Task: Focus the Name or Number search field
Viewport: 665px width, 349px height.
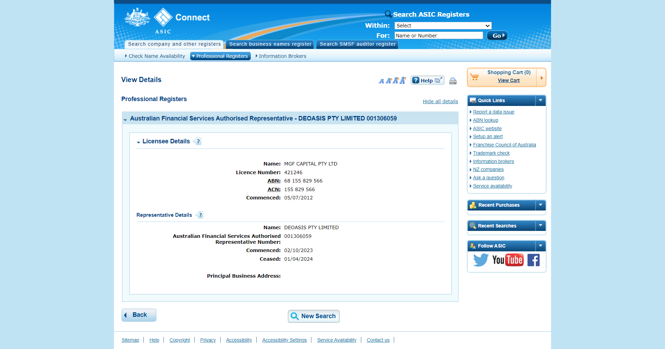Action: point(439,36)
